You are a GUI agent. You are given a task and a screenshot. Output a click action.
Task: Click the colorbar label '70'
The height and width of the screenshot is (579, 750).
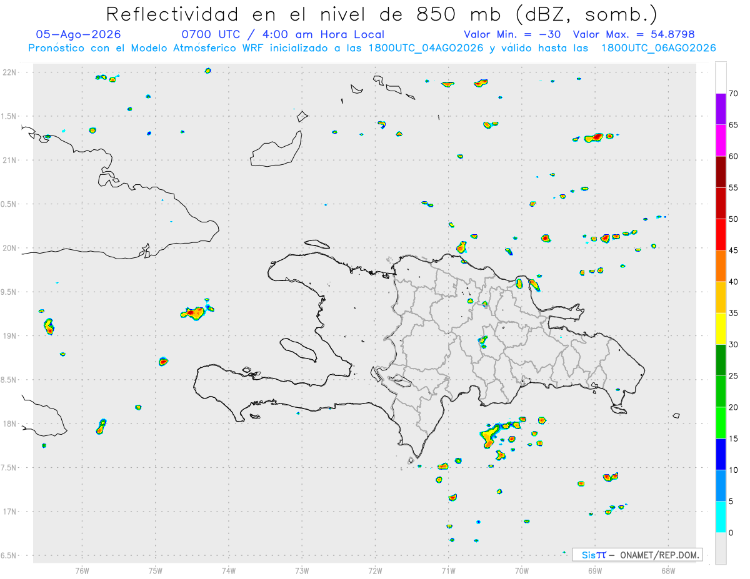tap(734, 94)
